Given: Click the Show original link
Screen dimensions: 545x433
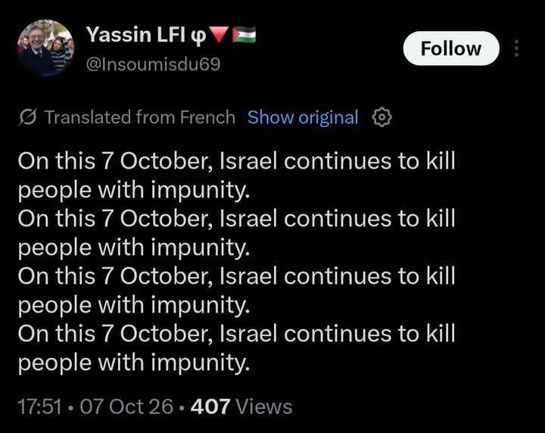Looking at the screenshot, I should [x=303, y=117].
